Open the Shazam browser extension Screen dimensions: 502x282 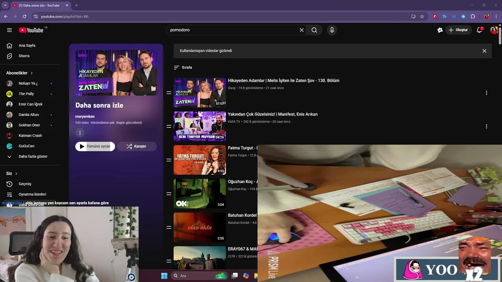click(463, 16)
